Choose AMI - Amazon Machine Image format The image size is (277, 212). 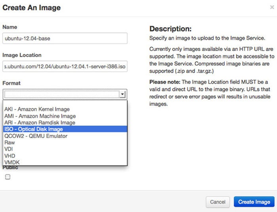(65, 116)
